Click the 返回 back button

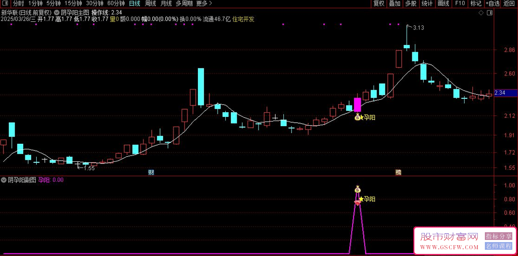click(509, 4)
